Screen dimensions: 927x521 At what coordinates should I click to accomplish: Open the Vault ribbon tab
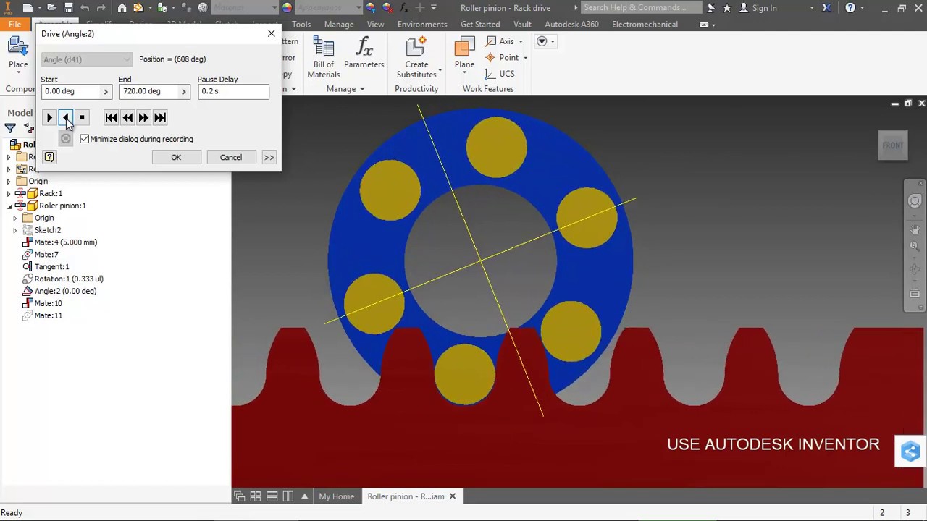click(522, 24)
